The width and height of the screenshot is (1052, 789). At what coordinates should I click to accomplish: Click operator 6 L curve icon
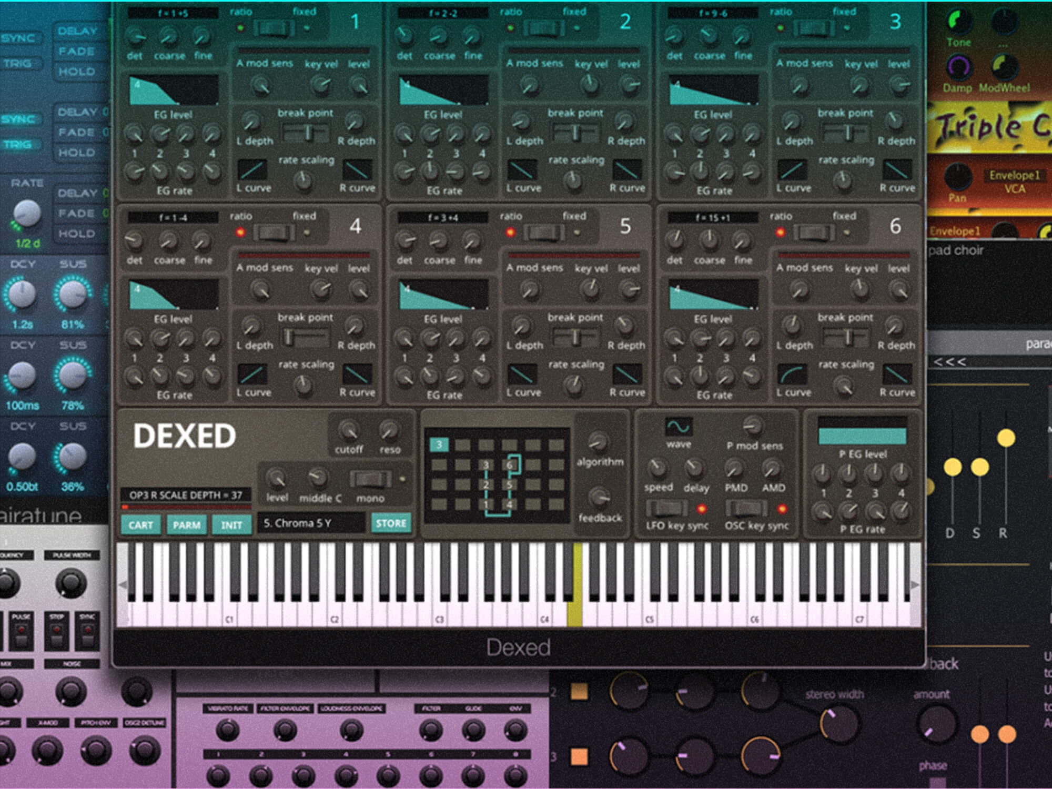(x=792, y=375)
